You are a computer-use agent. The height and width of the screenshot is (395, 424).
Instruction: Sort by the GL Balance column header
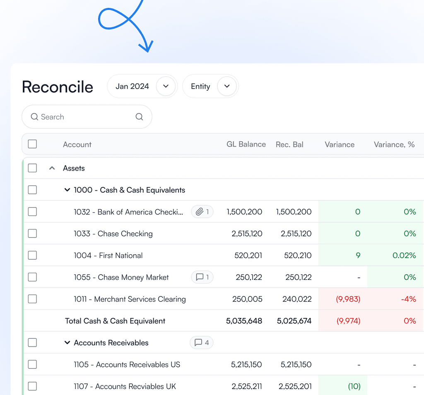(x=246, y=144)
